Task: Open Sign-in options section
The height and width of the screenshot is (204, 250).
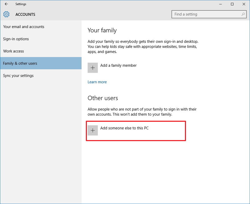Action: point(41,39)
